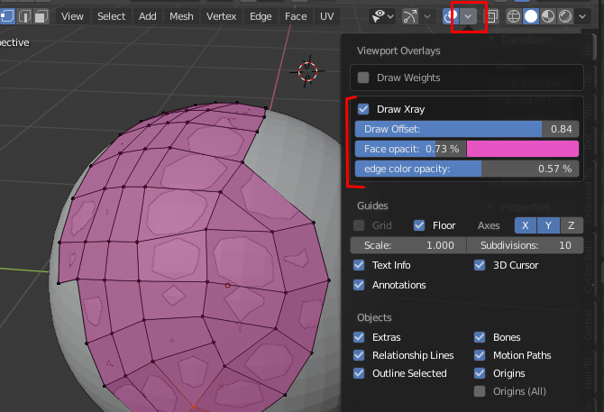The height and width of the screenshot is (412, 604).
Task: Select material preview shading
Action: pos(548,16)
